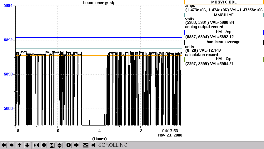Click the 'volts' units label

190,19
